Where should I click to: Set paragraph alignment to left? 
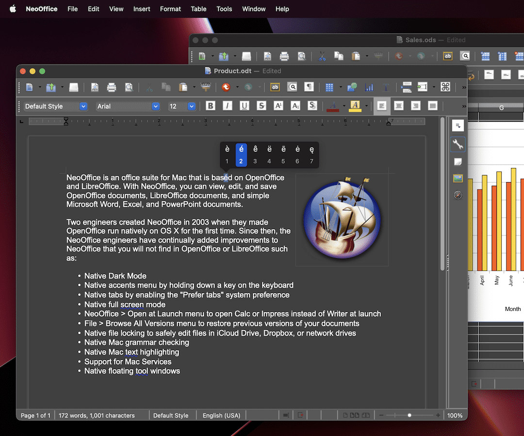point(382,106)
